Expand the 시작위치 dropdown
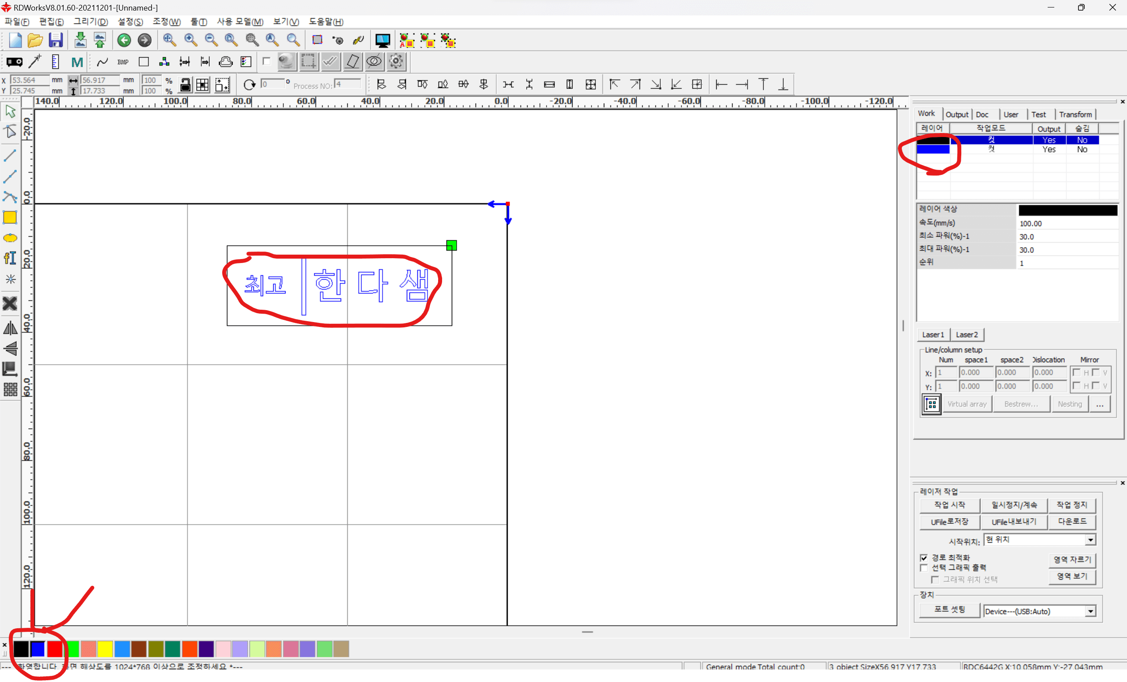Image resolution: width=1127 pixels, height=682 pixels. click(1090, 540)
